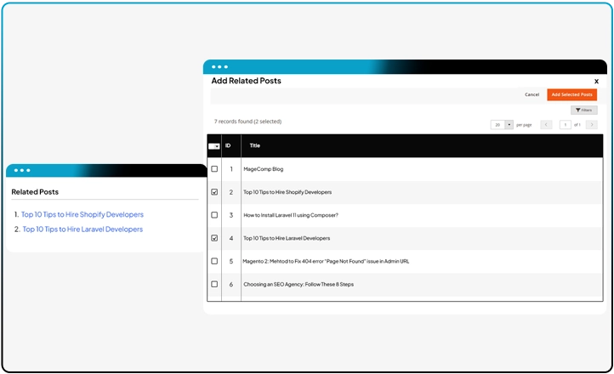Check the MageComp Blog row checkbox
Image resolution: width=614 pixels, height=374 pixels.
click(x=214, y=169)
